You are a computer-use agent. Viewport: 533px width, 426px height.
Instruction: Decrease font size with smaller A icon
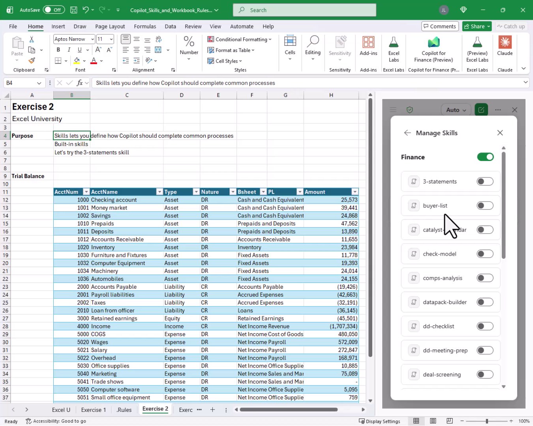pyautogui.click(x=109, y=50)
